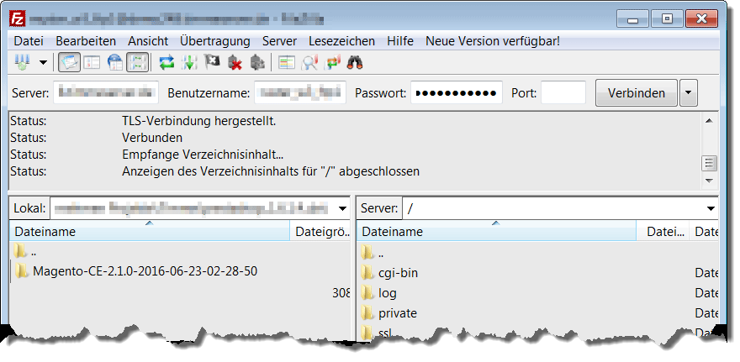Click status line Anzeigen des Verzeichnisinhalts
This screenshot has height=362, width=740.
271,171
